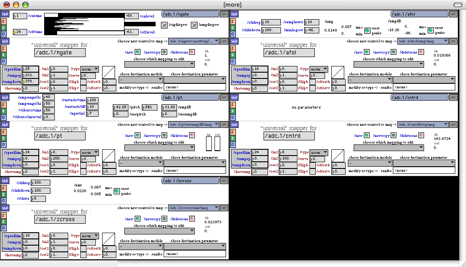The width and height of the screenshot is (466, 267).
Task: Click the ngate signal level display graph
Action: [x=84, y=24]
